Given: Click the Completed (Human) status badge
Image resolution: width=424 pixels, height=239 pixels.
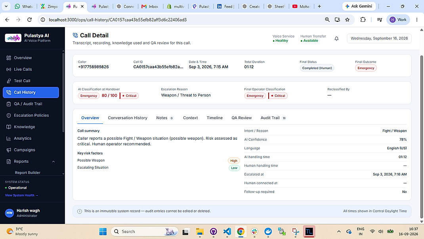Looking at the screenshot, I should pos(317,68).
